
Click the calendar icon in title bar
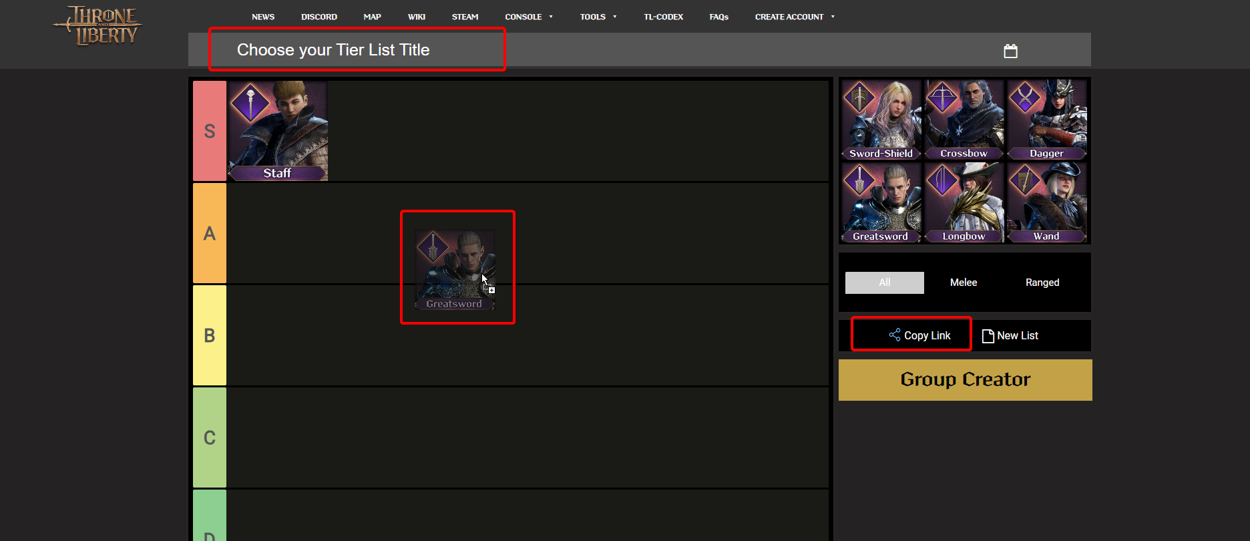[1010, 51]
